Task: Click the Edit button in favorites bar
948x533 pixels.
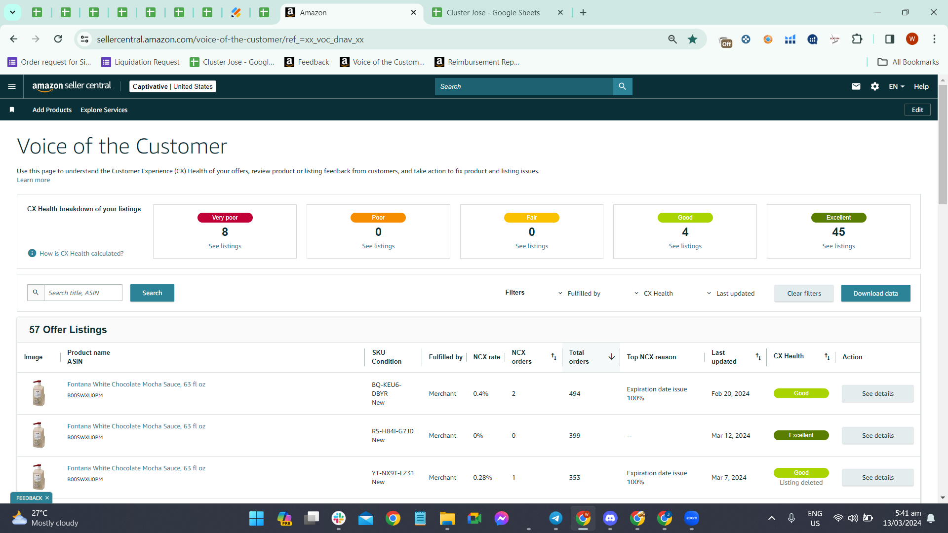Action: [x=917, y=110]
